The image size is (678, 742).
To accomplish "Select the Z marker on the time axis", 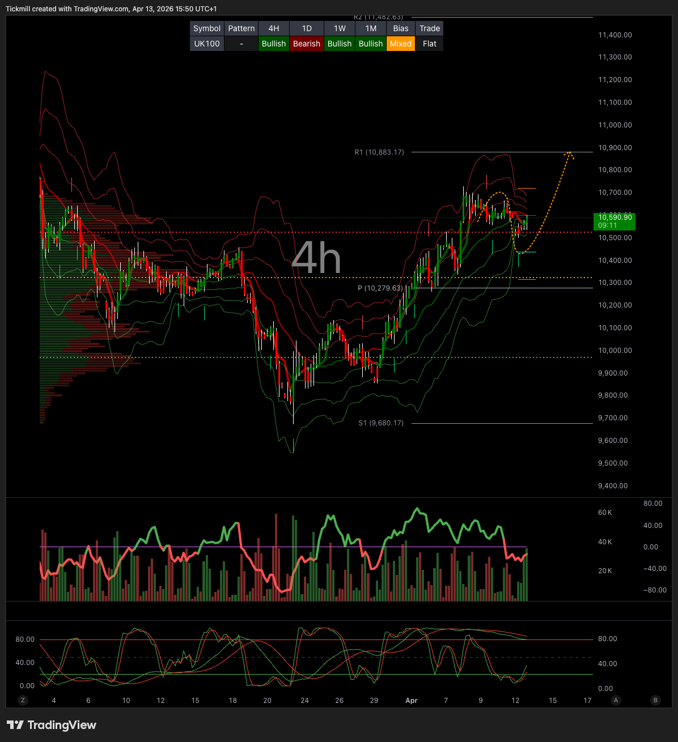I will [22, 701].
